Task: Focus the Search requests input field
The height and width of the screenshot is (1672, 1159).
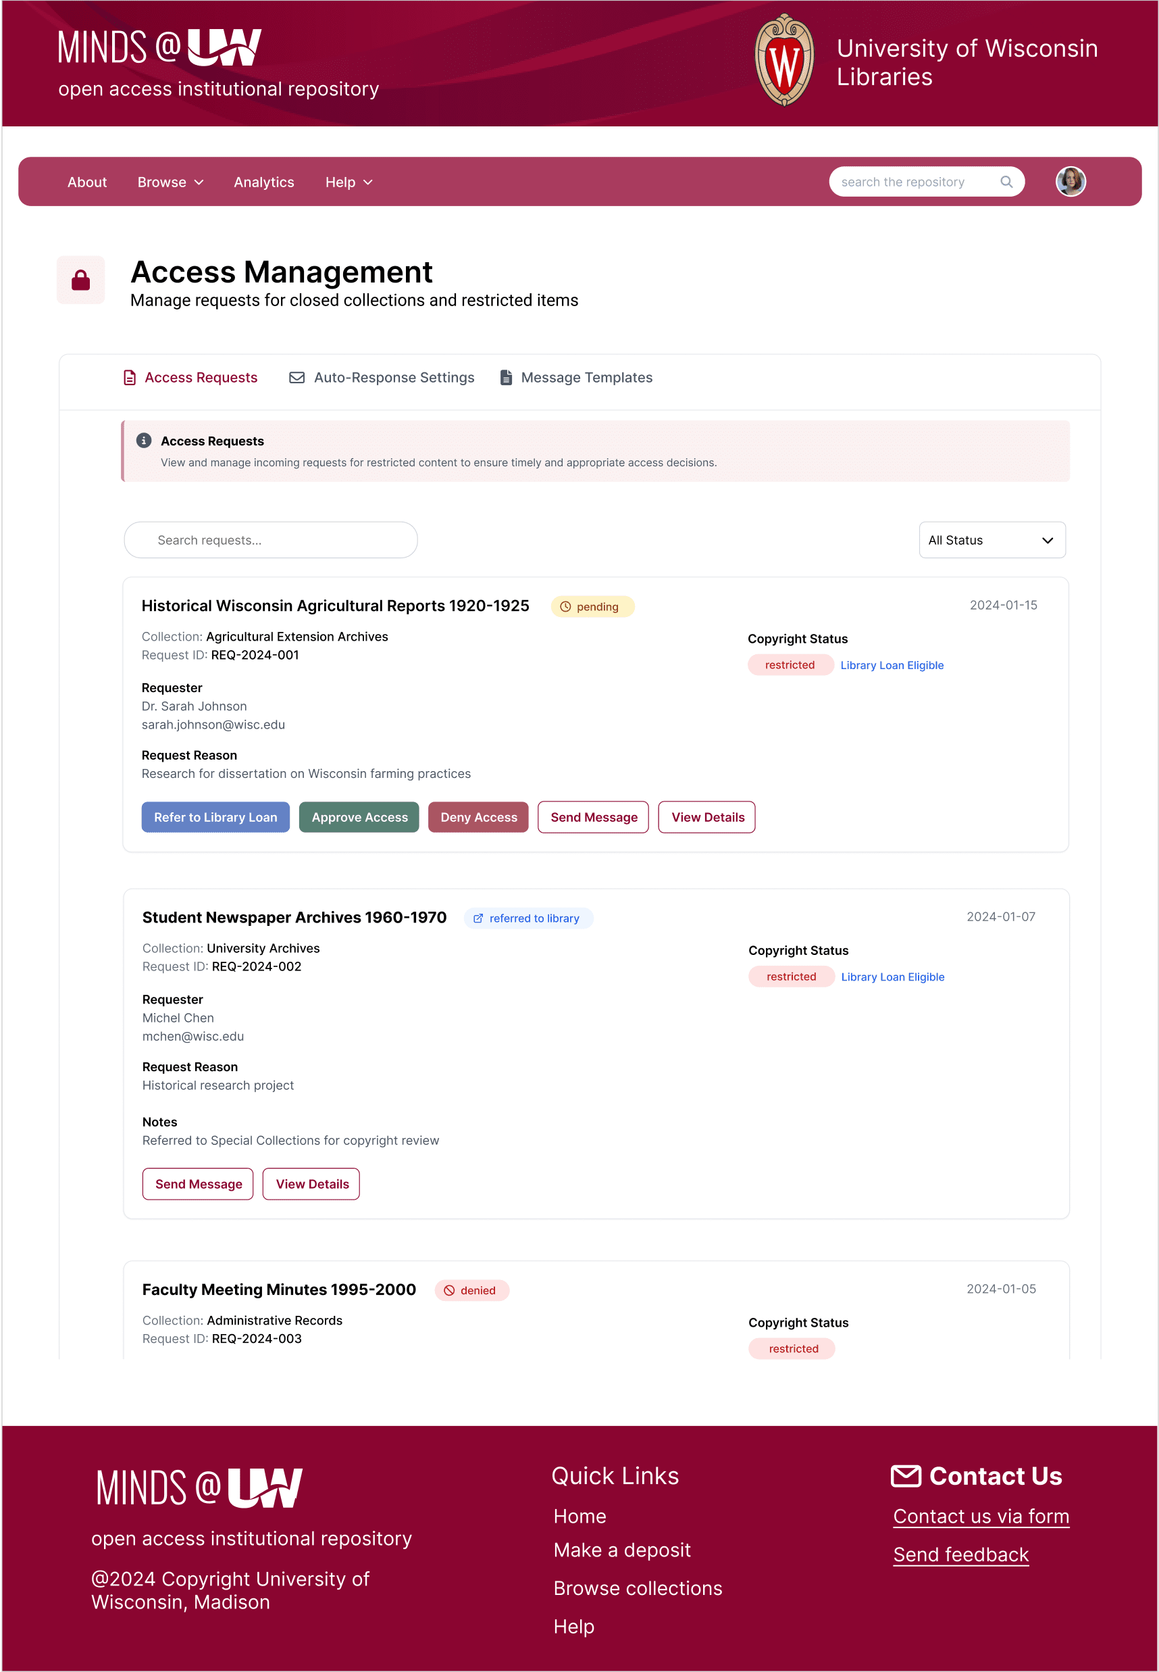Action: (270, 540)
